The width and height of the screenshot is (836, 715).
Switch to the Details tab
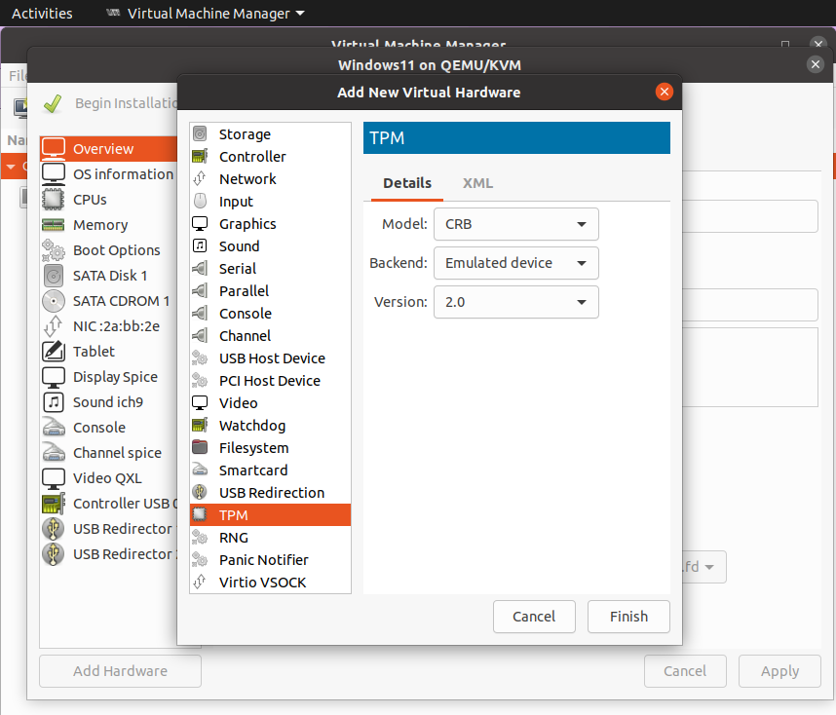coord(407,183)
